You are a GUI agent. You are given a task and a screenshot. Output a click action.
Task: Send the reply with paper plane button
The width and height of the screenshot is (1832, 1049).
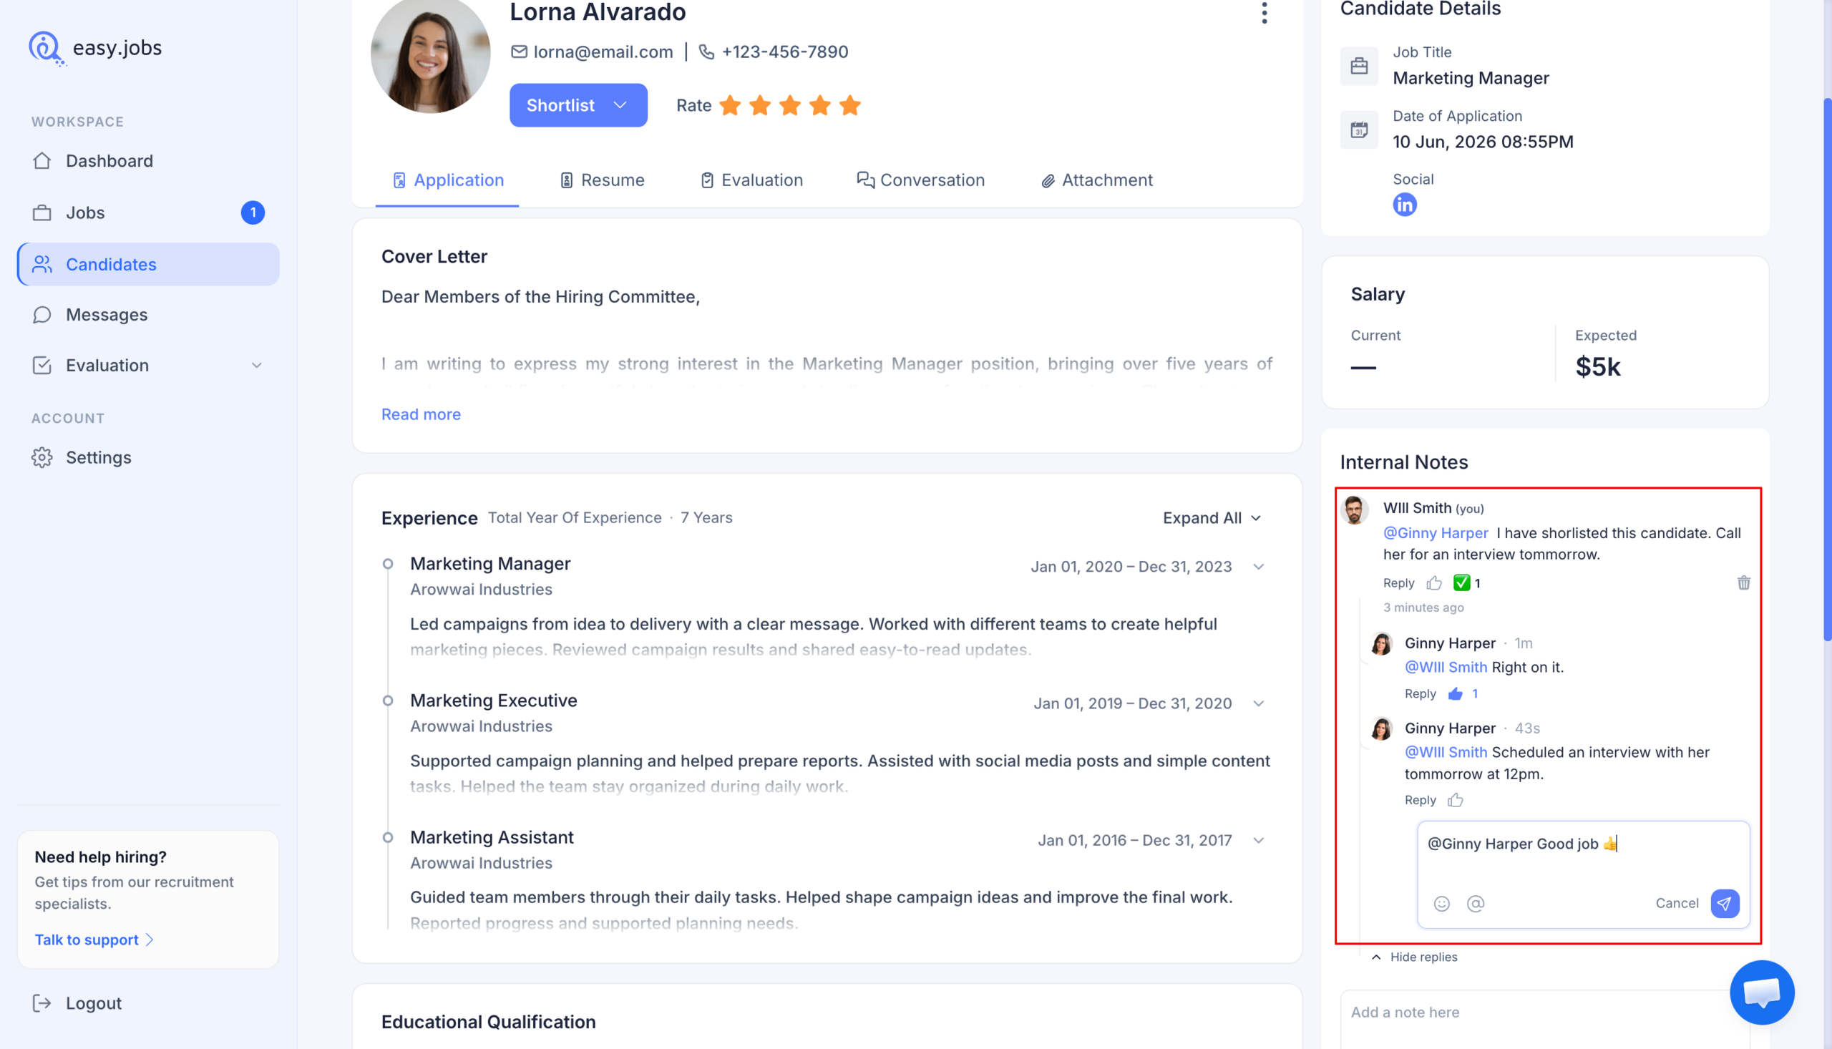tap(1725, 904)
